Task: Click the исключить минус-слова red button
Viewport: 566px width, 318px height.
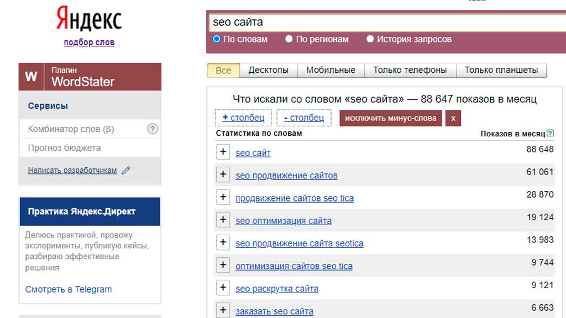Action: pyautogui.click(x=390, y=118)
